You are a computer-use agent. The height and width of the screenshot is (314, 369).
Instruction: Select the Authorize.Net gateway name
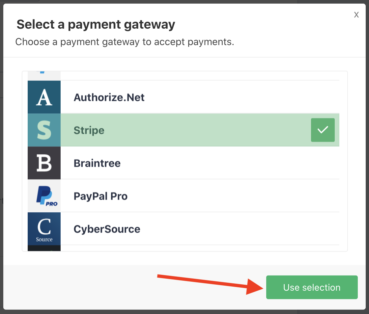point(109,97)
